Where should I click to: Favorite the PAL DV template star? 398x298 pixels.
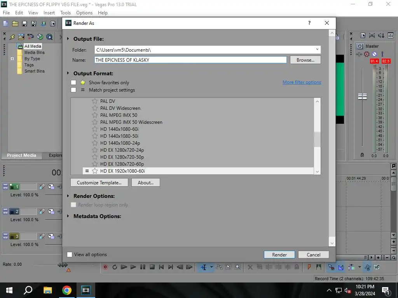point(95,101)
